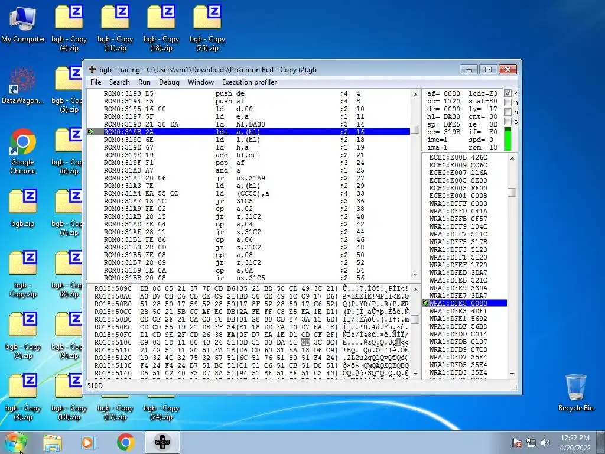Viewport: 605px width, 454px height.
Task: Click the taskbar clock showing 12:22 PM
Action: [x=575, y=442]
